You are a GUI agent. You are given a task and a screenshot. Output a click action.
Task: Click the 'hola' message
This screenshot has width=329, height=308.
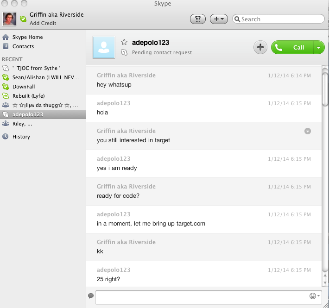(102, 113)
